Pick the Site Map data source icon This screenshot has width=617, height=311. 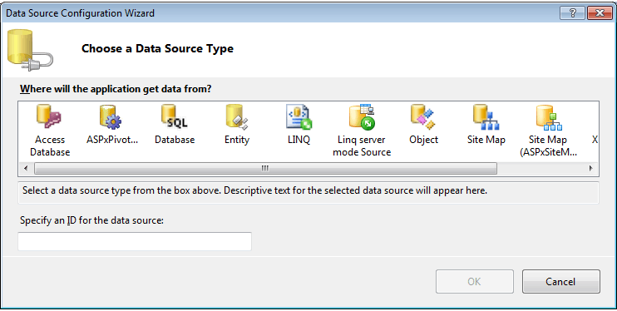point(486,117)
